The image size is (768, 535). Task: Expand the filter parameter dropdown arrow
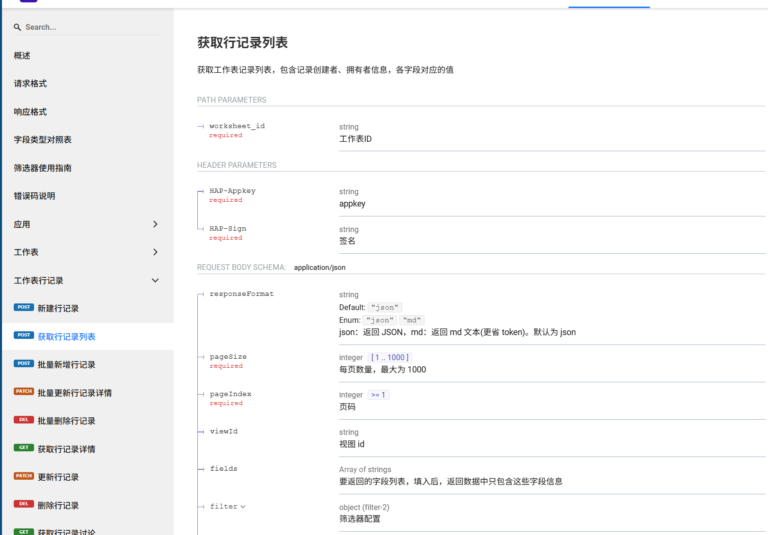[x=243, y=507]
